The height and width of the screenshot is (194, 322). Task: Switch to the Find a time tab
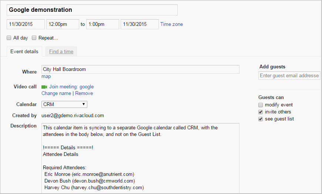click(61, 51)
